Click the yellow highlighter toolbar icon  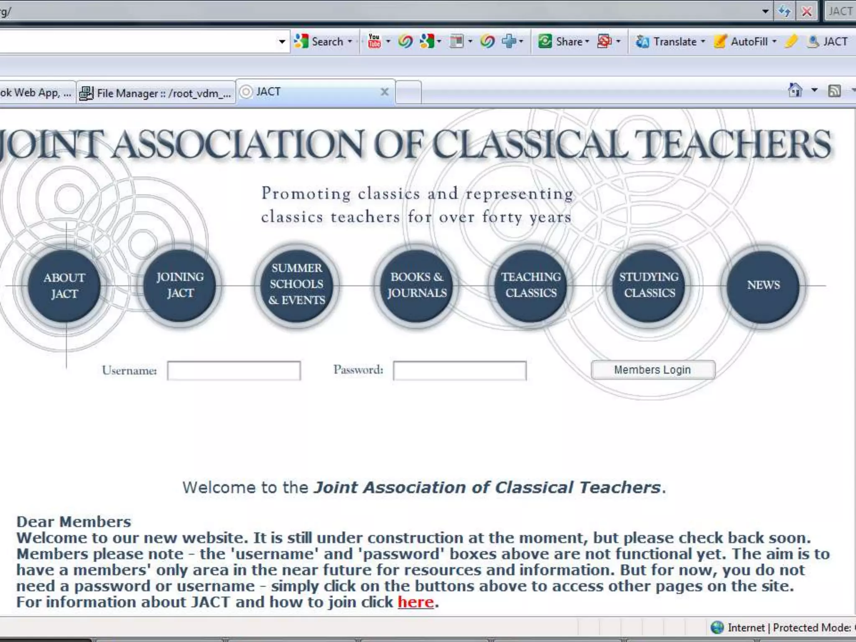click(x=791, y=41)
